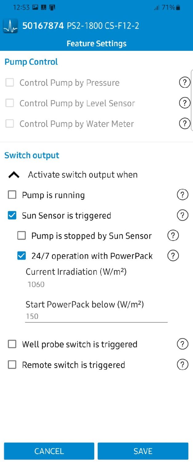Open help for Control Pump by Pressure

tap(184, 83)
